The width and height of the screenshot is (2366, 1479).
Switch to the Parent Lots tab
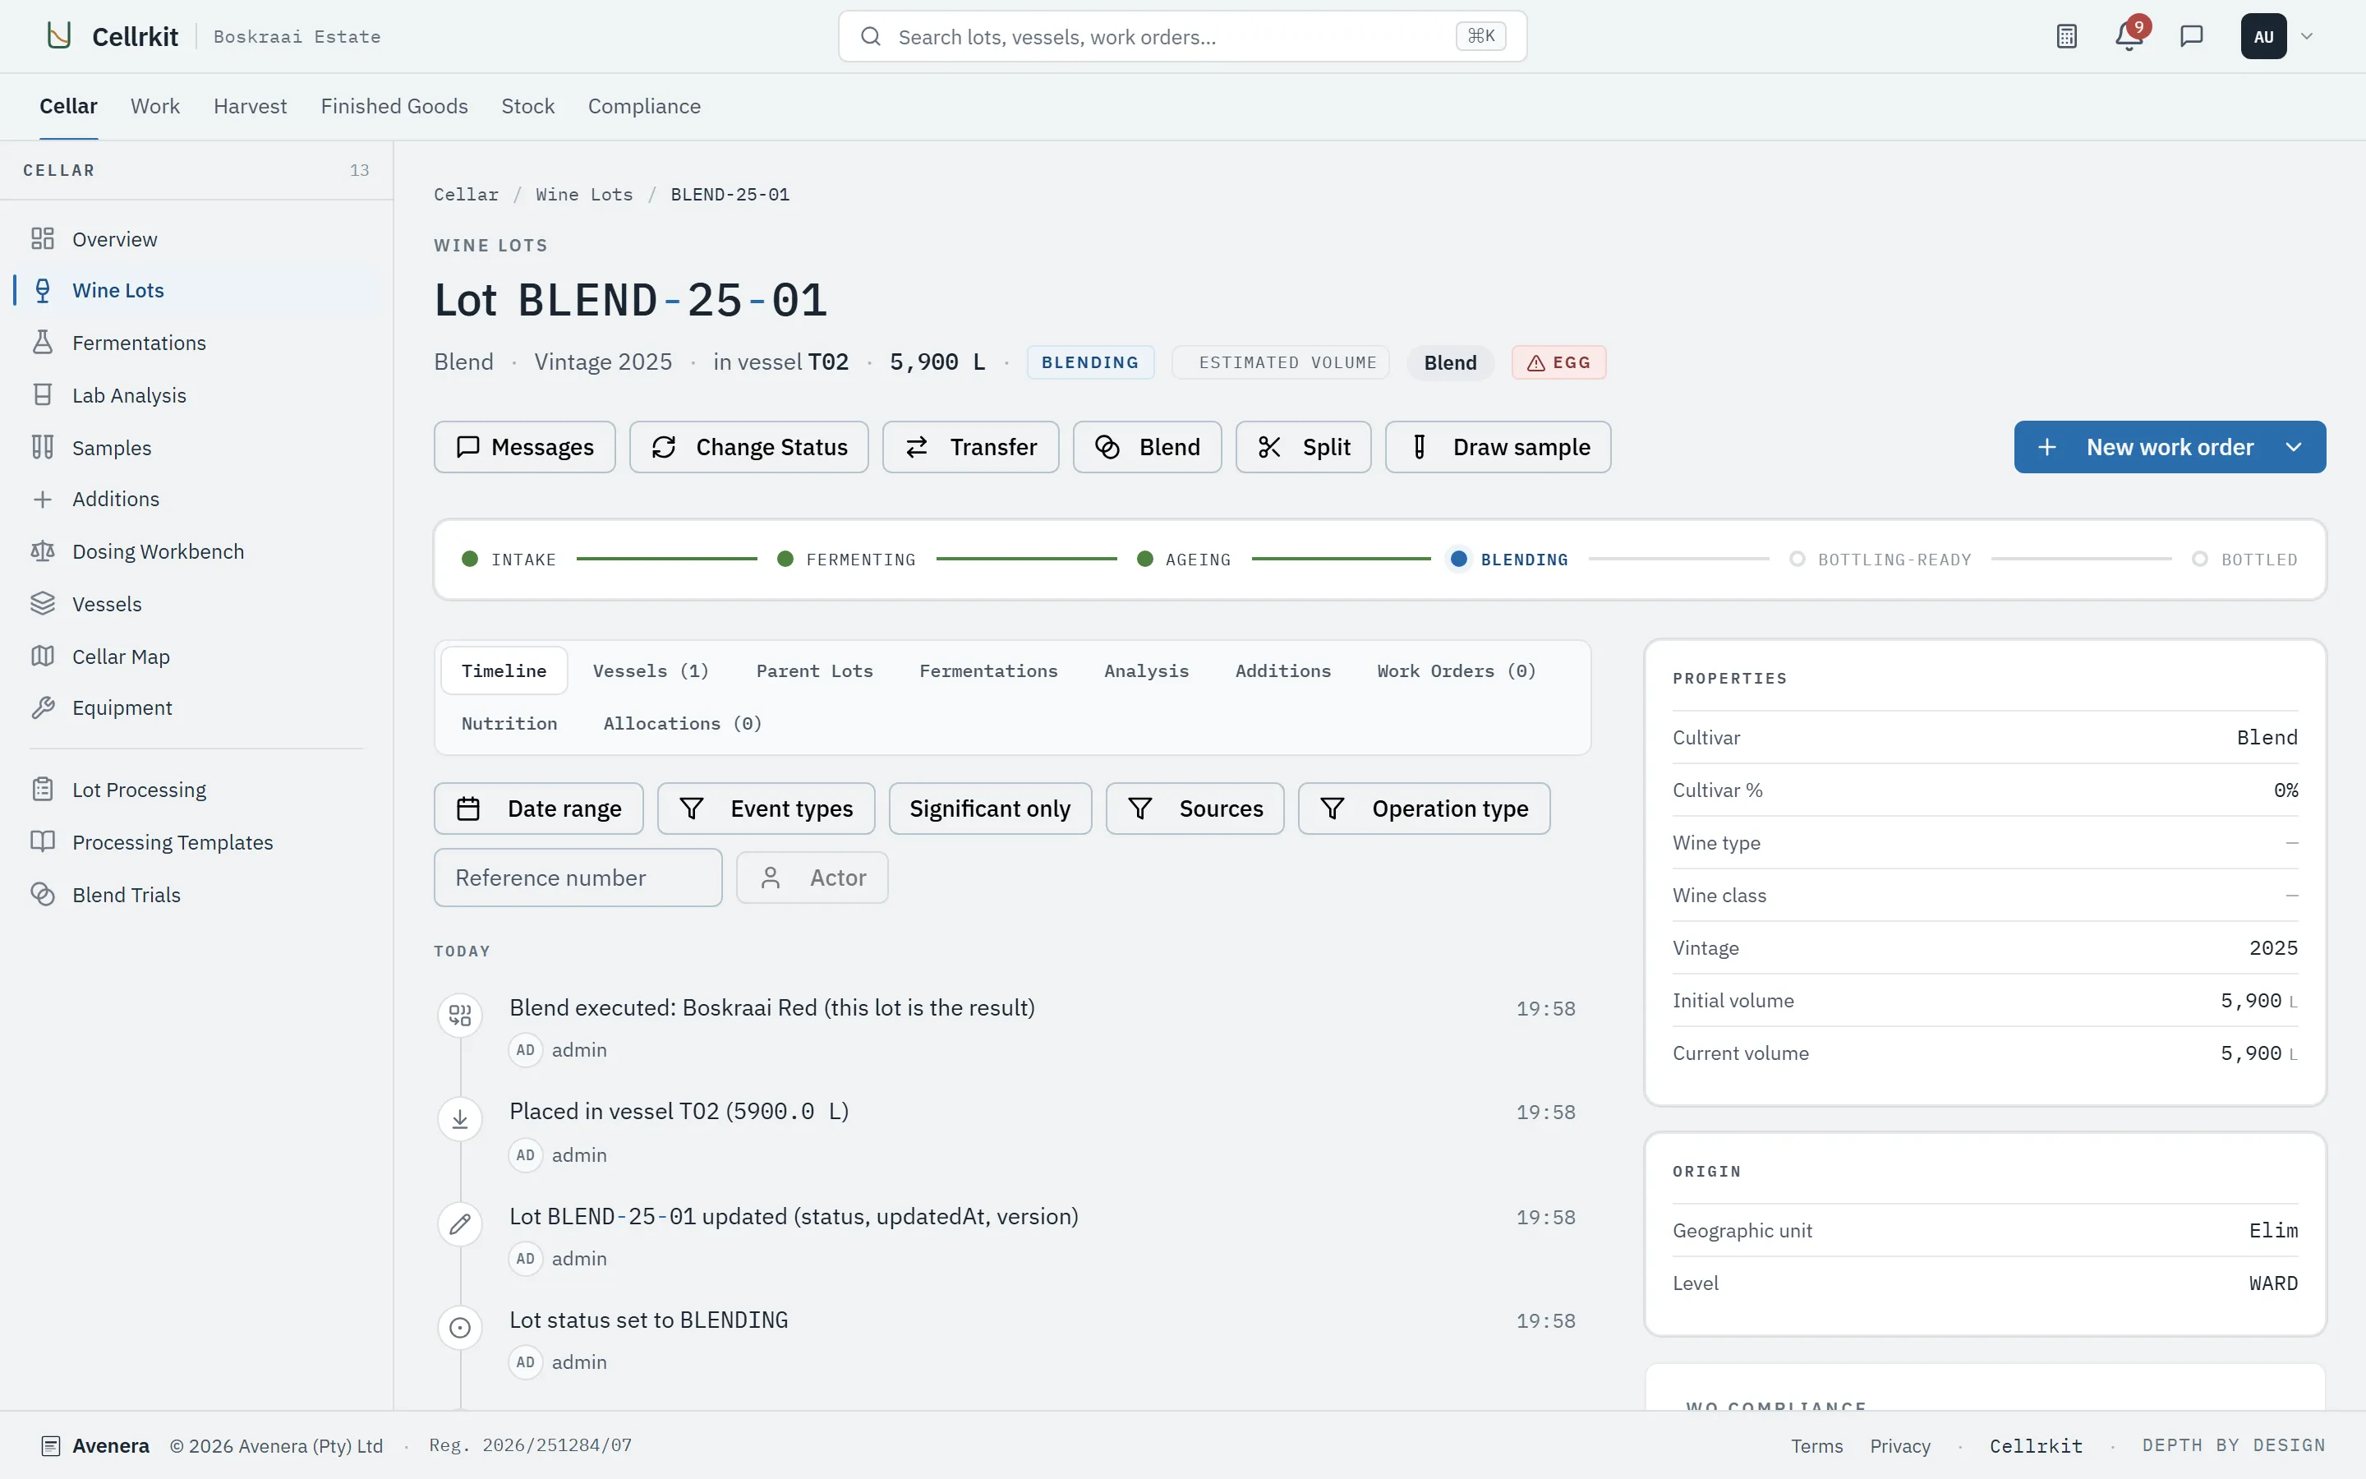[x=813, y=671]
